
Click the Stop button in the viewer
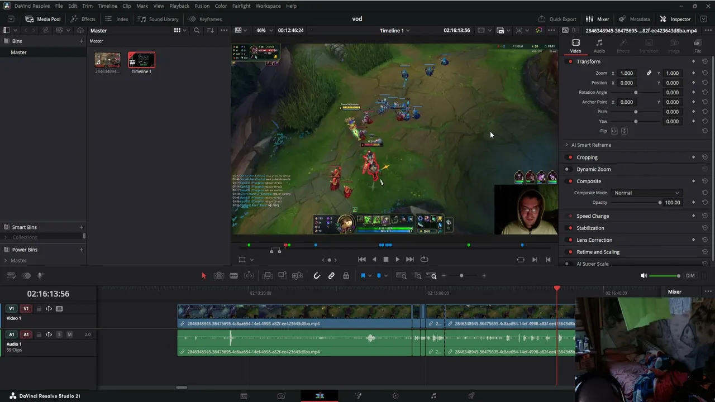385,260
